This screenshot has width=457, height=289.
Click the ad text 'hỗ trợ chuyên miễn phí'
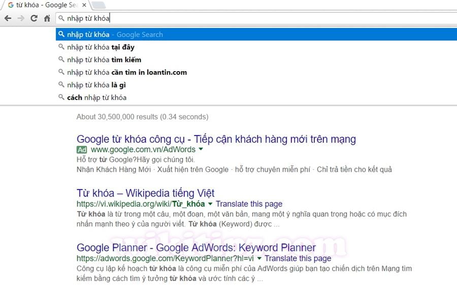(273, 170)
